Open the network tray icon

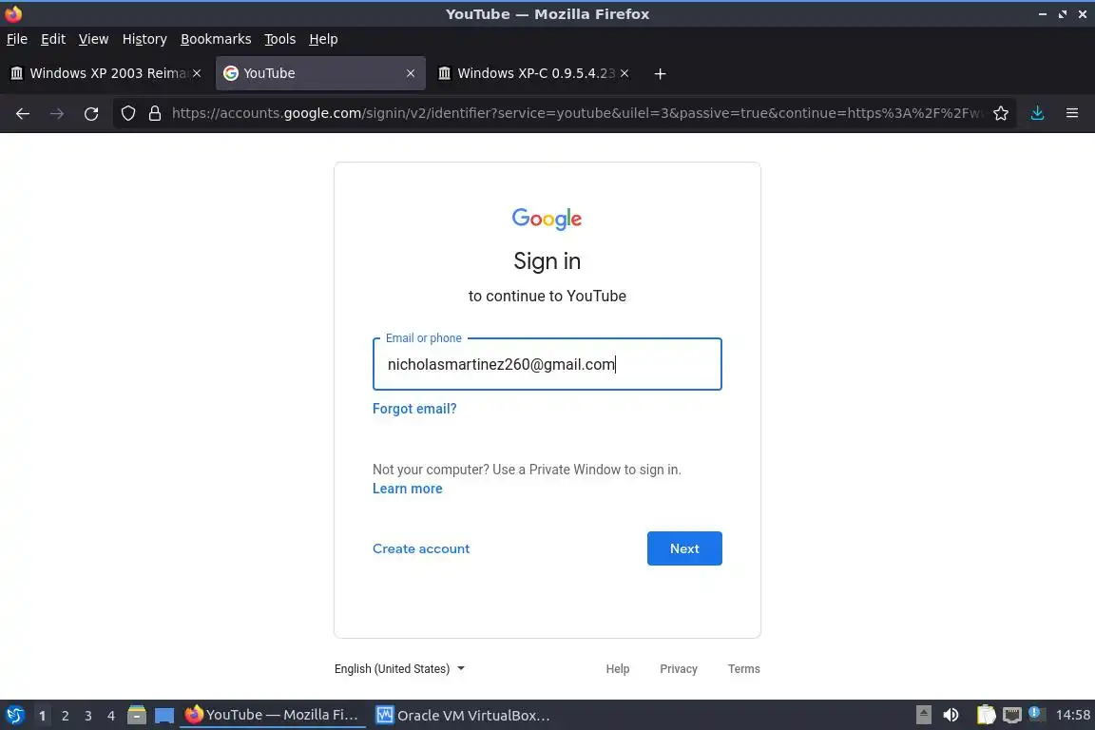pos(1012,716)
